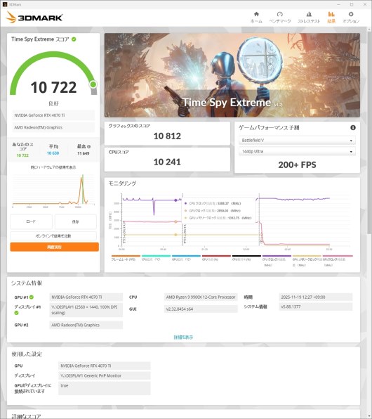Toggle the GPU温度 blue legend series
The height and width of the screenshot is (419, 372).
(x=186, y=258)
